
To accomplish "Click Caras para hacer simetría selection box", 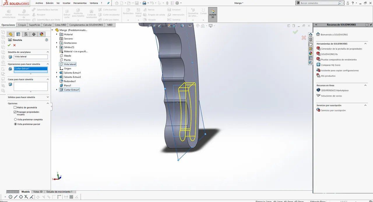I will [31, 86].
